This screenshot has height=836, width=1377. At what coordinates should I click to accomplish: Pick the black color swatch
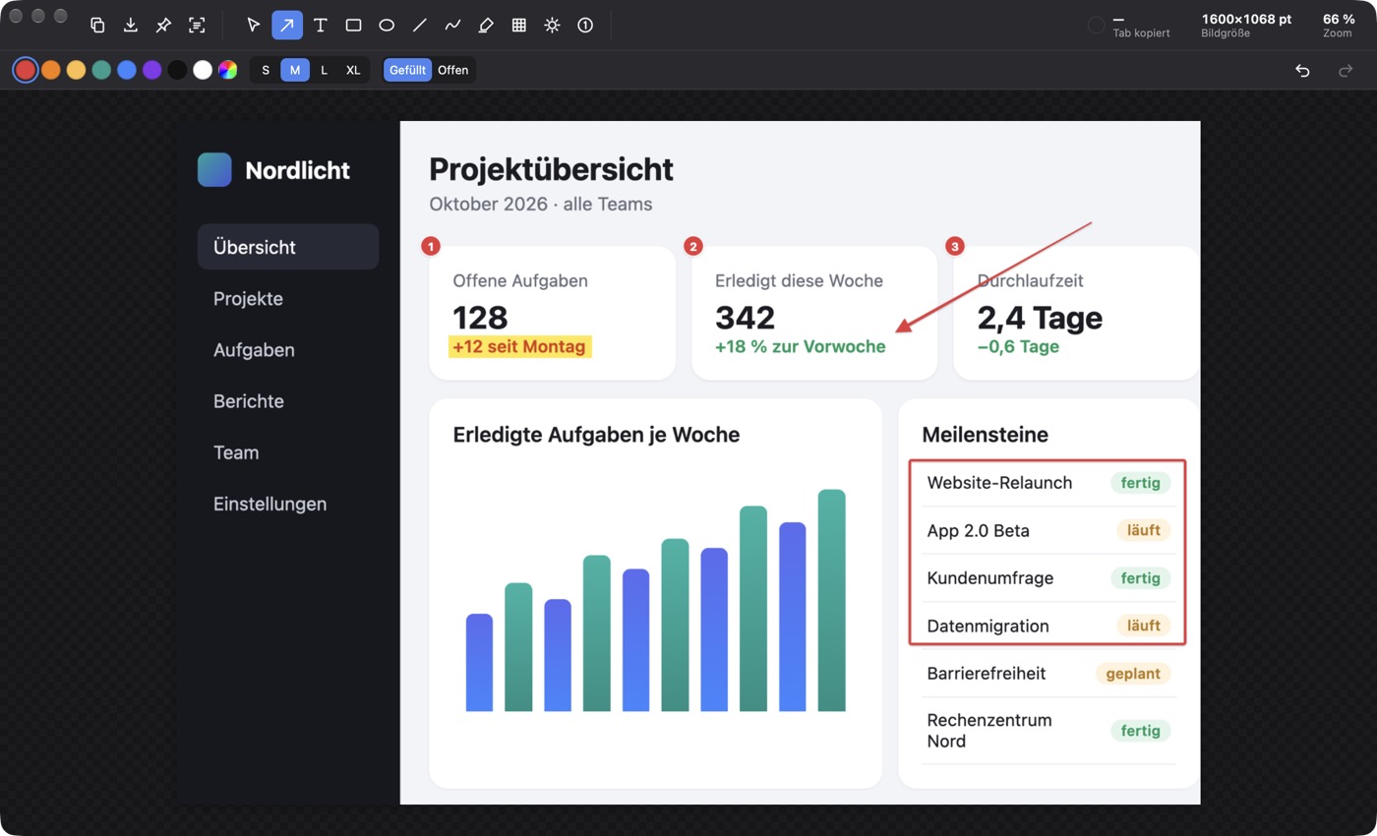(x=177, y=70)
